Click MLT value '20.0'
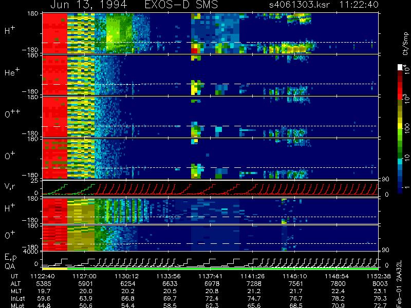The height and width of the screenshot is (308, 411). tap(86, 291)
